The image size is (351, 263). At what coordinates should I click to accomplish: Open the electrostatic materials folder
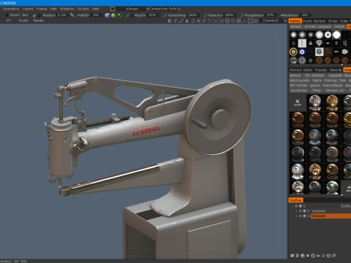[300, 80]
